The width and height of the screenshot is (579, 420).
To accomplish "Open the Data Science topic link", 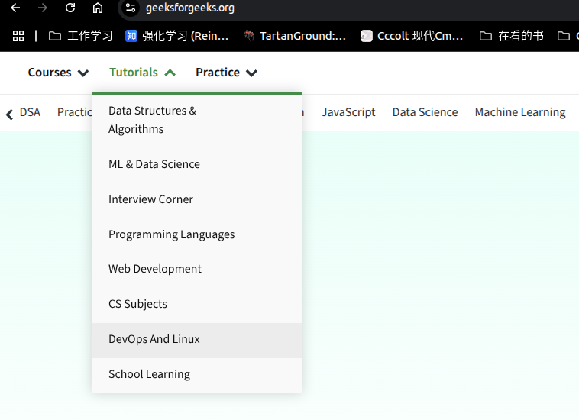I will 425,112.
